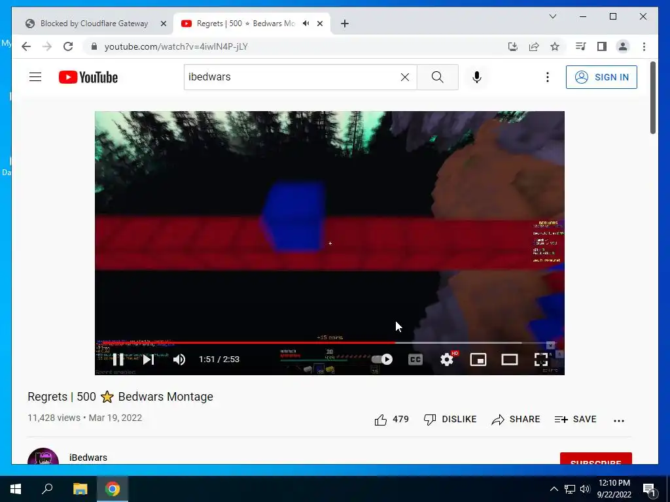Open Chrome profile avatar menu
This screenshot has height=502, width=670.
tap(623, 46)
